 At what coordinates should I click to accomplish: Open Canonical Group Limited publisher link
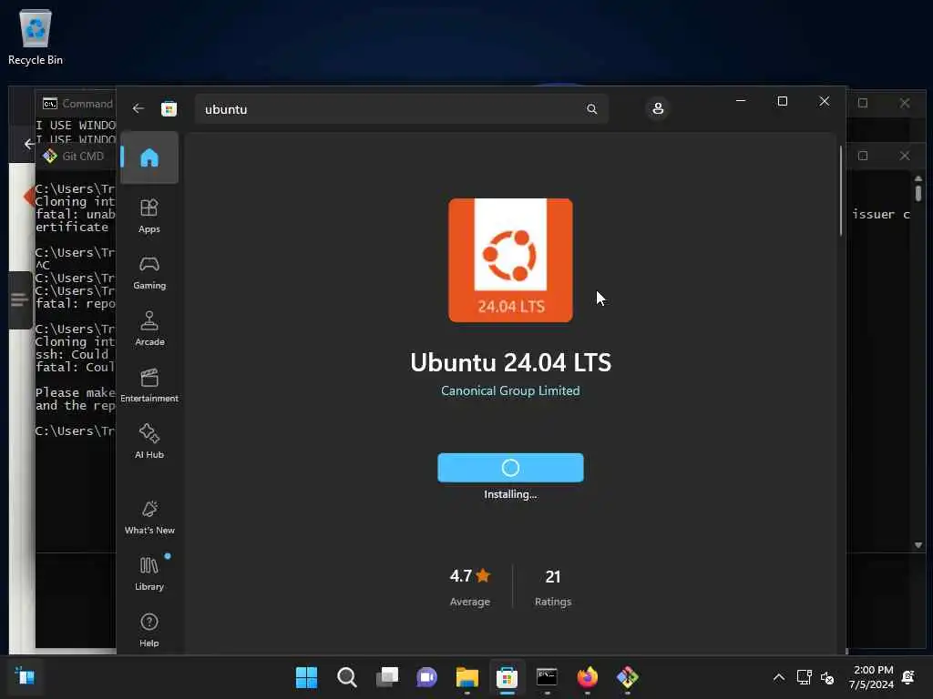pyautogui.click(x=510, y=390)
